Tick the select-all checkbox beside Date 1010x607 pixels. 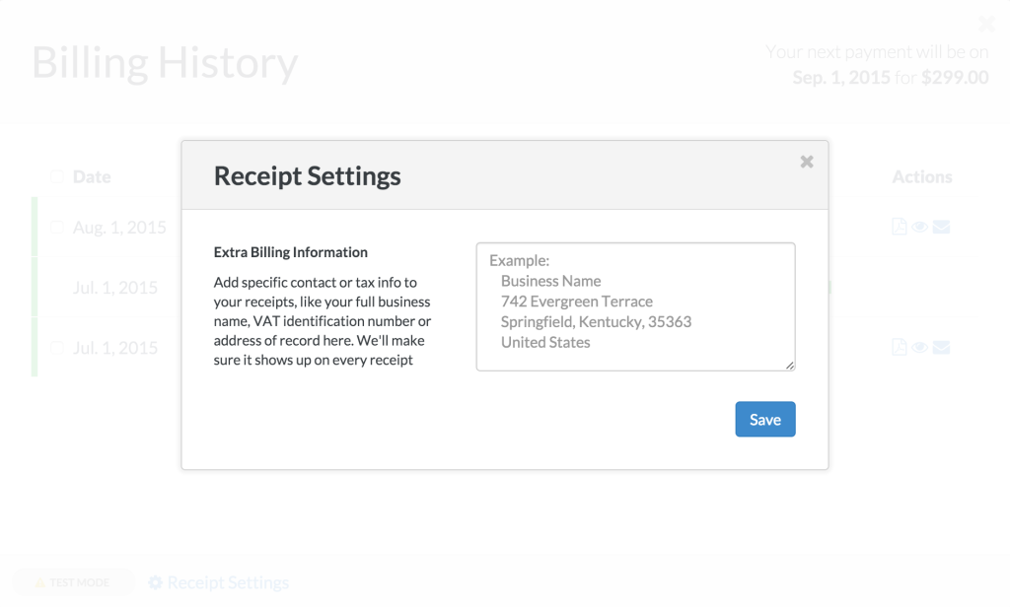click(57, 176)
